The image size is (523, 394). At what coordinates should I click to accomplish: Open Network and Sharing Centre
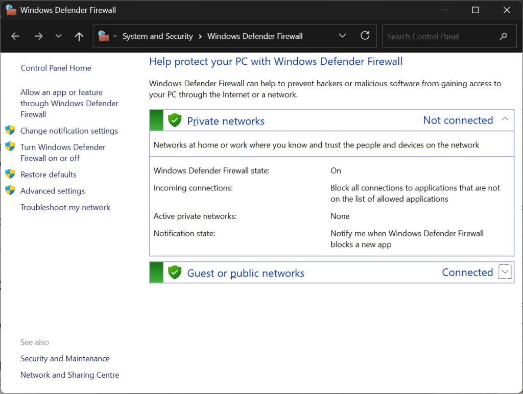point(69,375)
